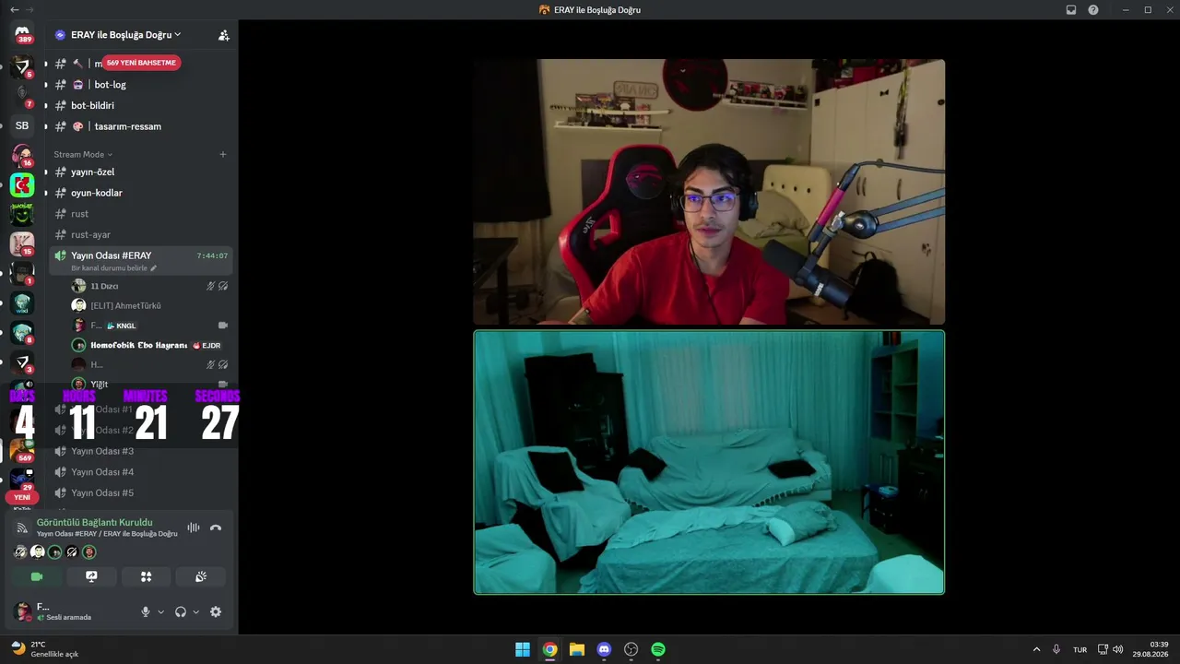Image resolution: width=1180 pixels, height=664 pixels.
Task: Open the SB server in sidebar
Action: click(22, 125)
